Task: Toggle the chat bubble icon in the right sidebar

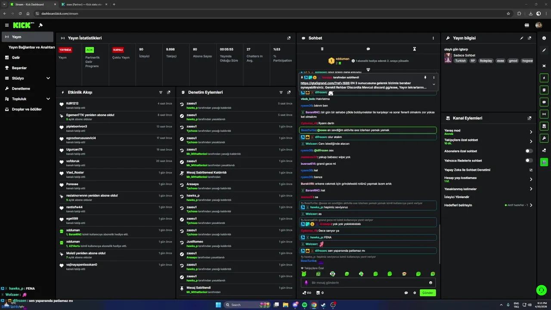Action: [x=544, y=102]
